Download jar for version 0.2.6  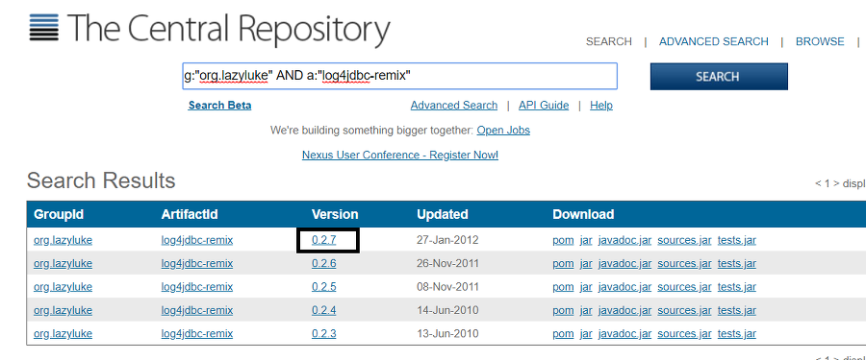click(586, 264)
